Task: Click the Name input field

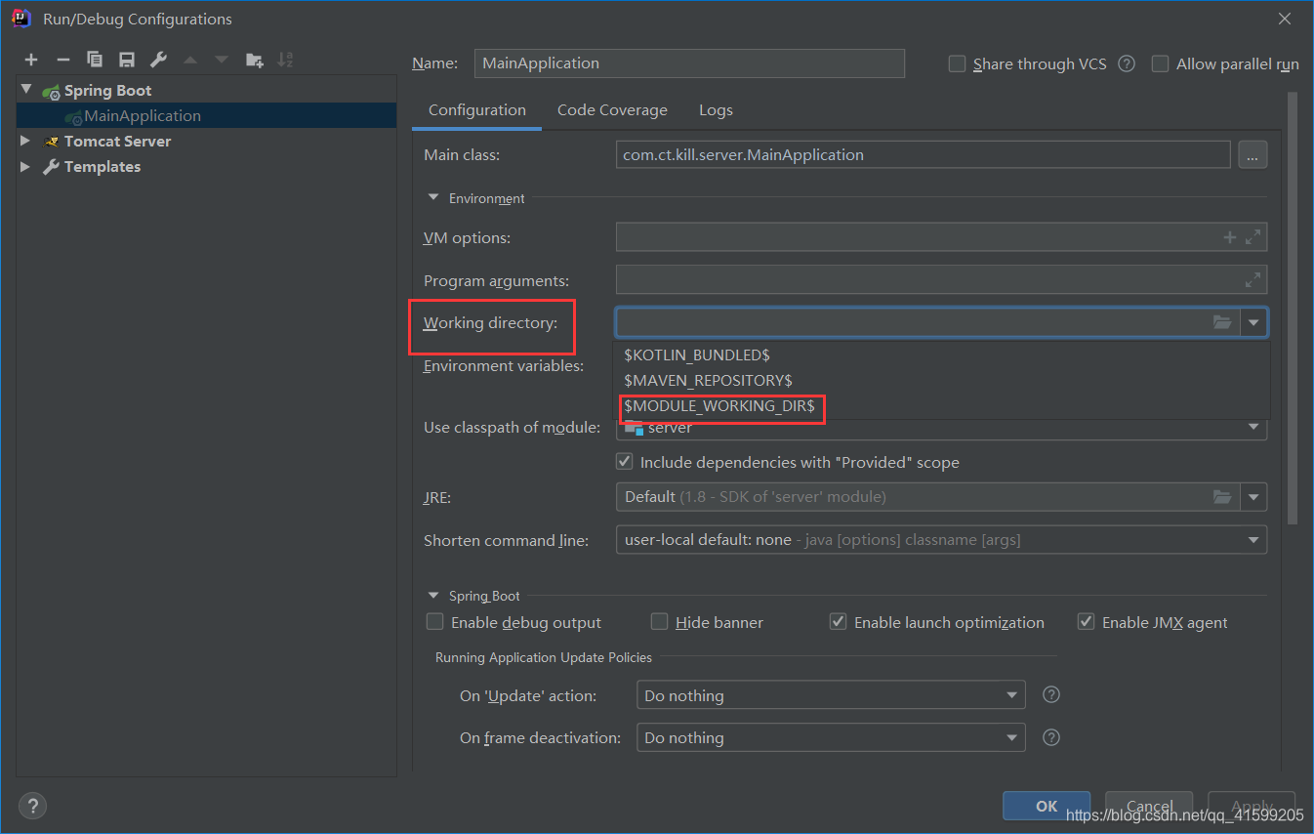Action: coord(689,63)
